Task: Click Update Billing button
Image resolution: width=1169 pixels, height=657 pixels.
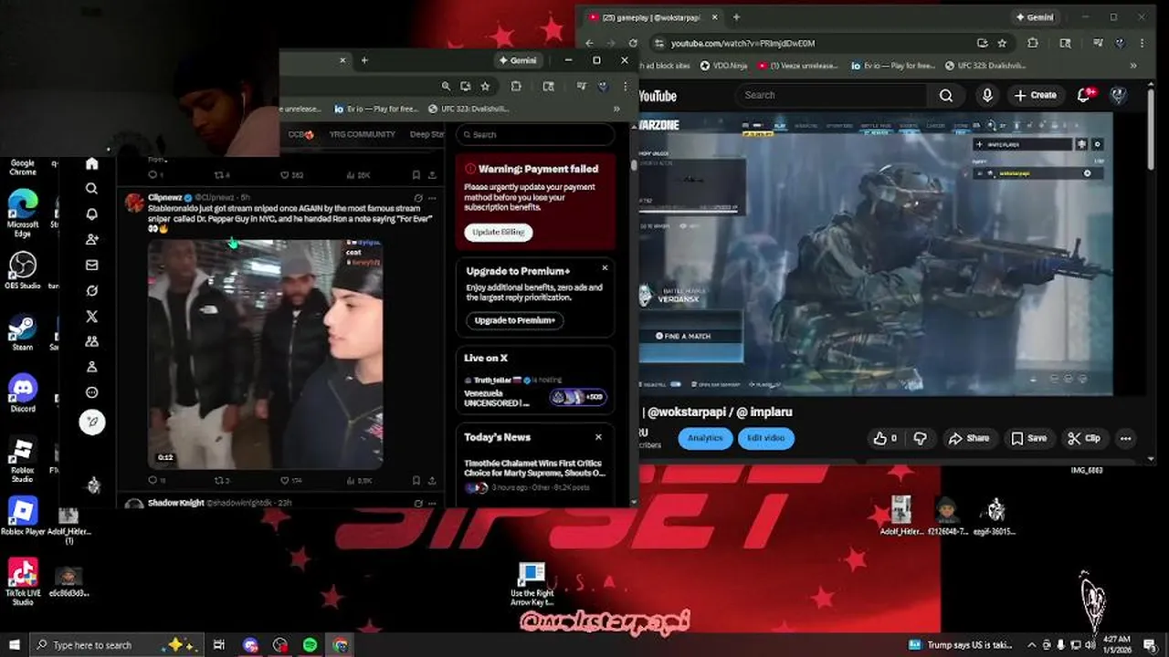Action: [x=499, y=232]
